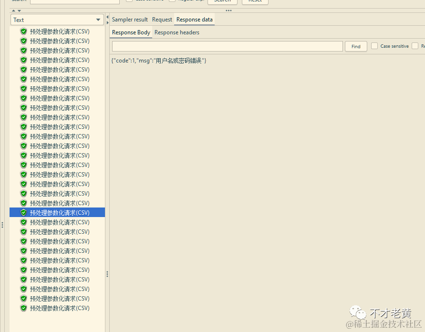
Task: Open the Request tab
Action: click(x=162, y=20)
